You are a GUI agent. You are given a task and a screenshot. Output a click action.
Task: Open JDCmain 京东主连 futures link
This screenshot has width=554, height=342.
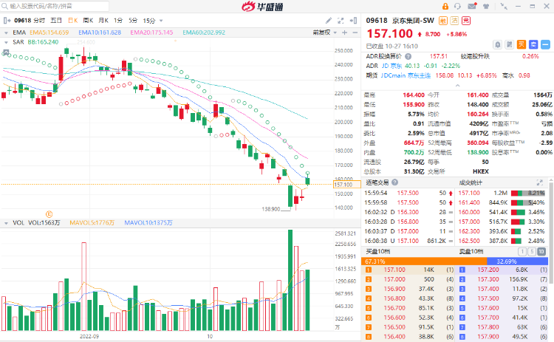click(x=406, y=75)
